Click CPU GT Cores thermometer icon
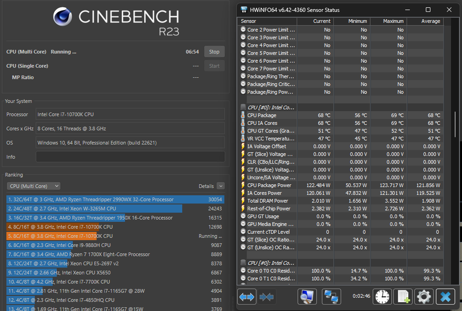462x311 pixels. point(243,131)
